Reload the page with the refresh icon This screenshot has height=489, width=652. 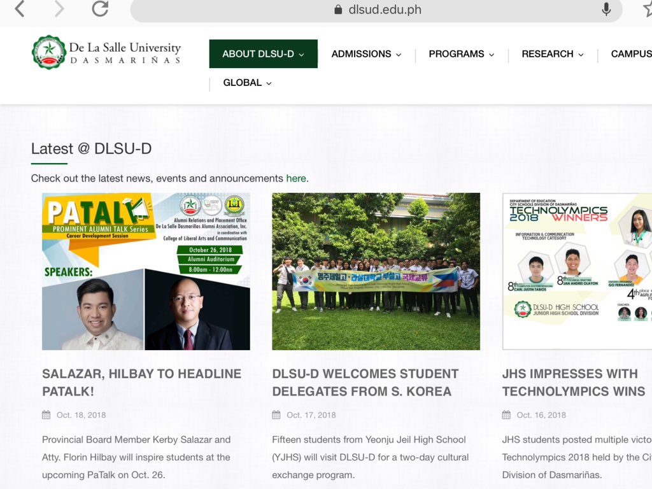tap(100, 8)
